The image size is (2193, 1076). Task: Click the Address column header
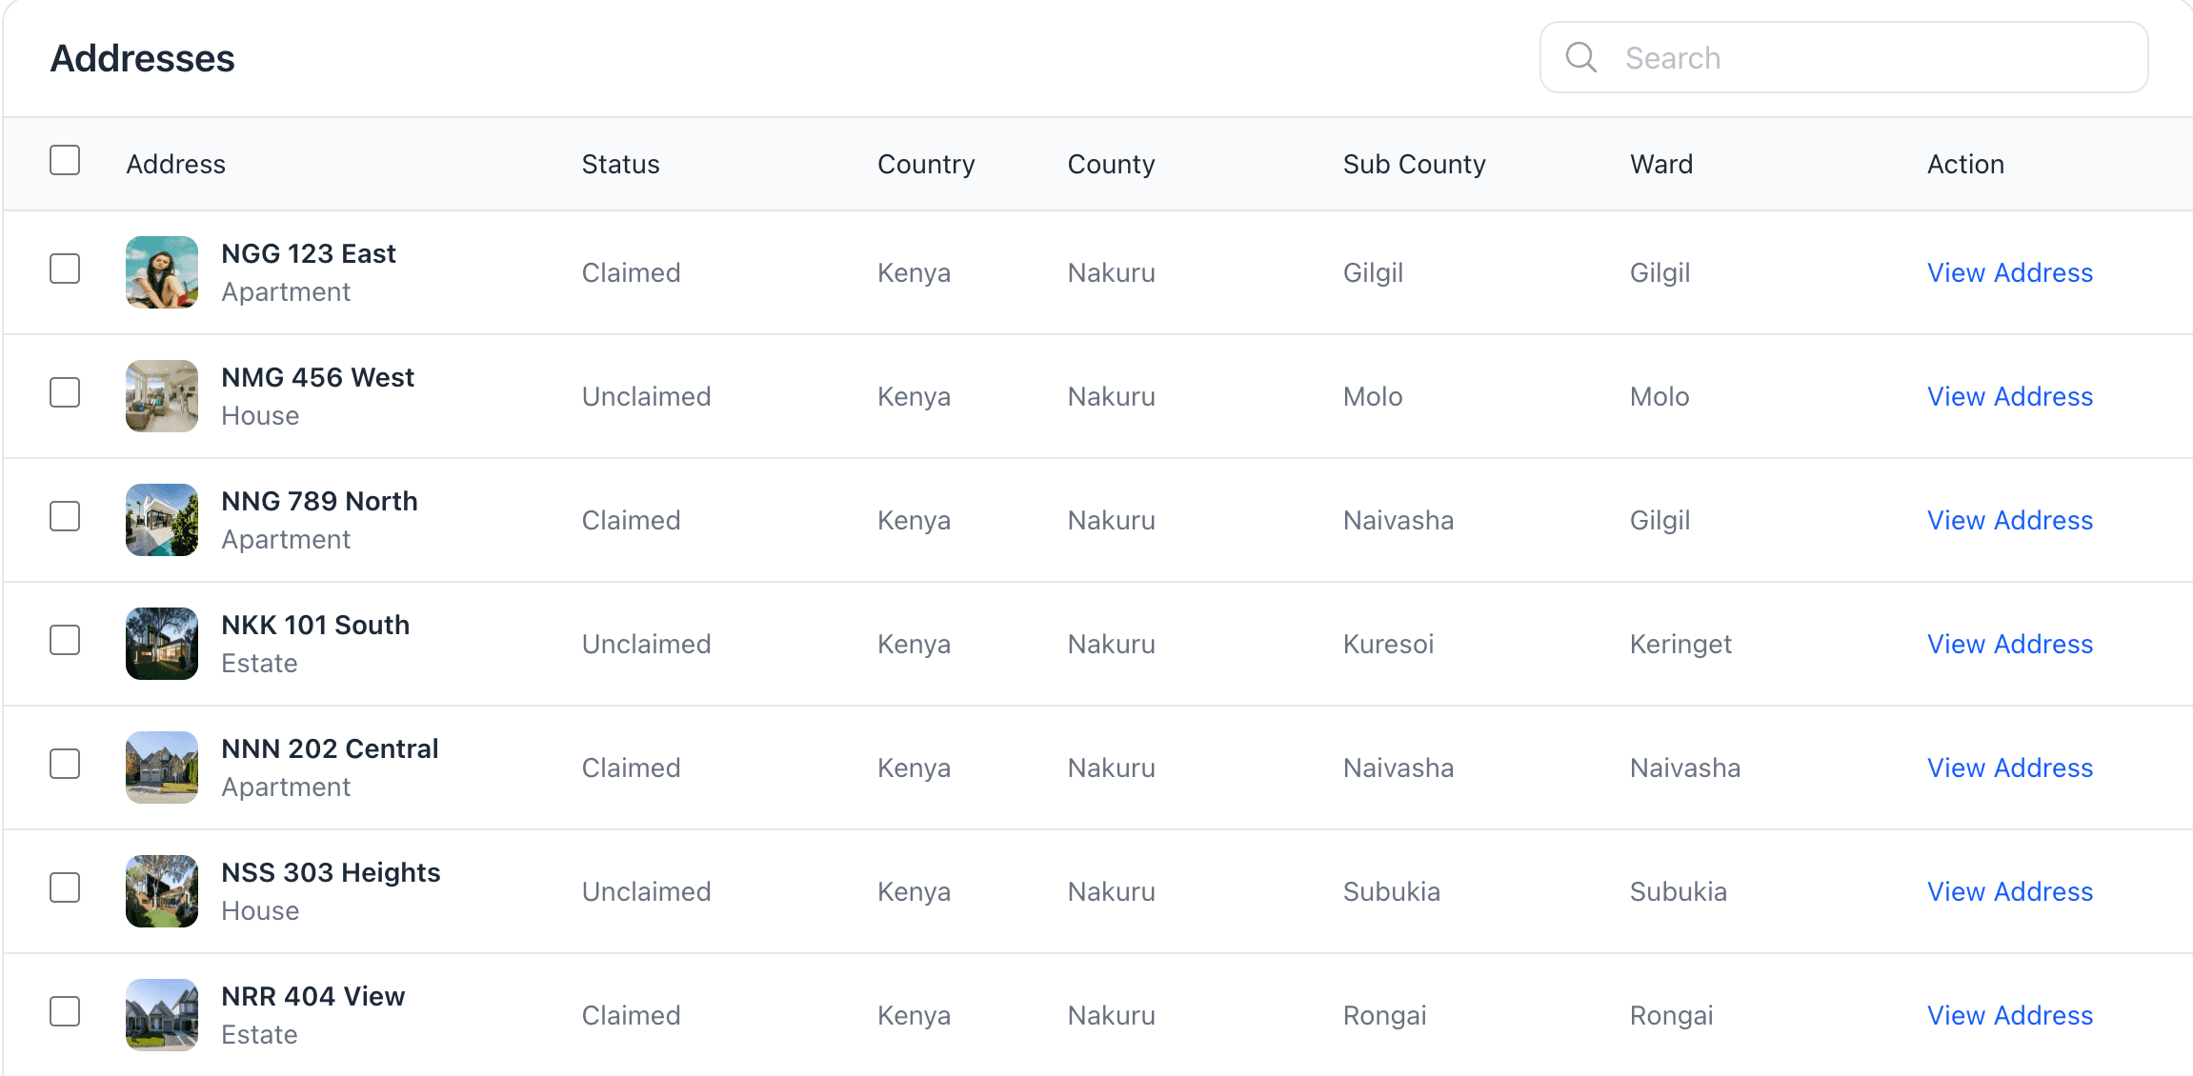click(x=176, y=165)
